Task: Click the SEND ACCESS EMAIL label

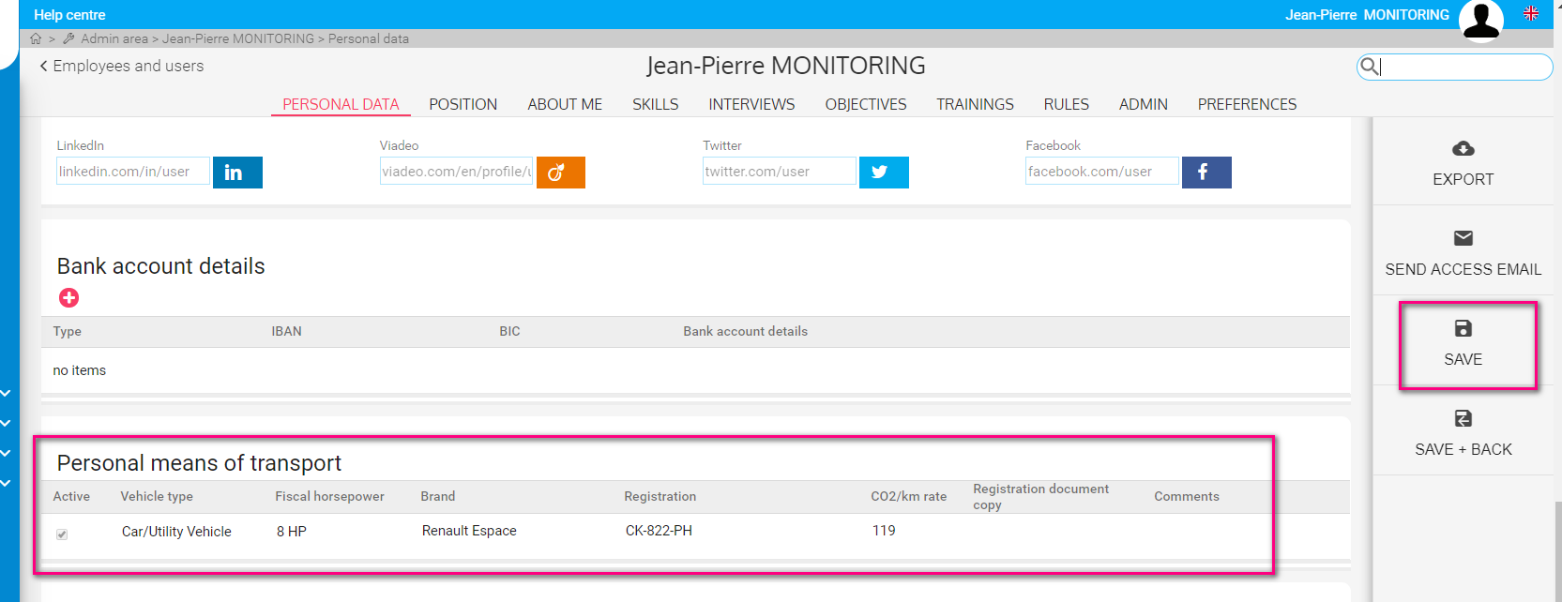Action: tap(1463, 269)
